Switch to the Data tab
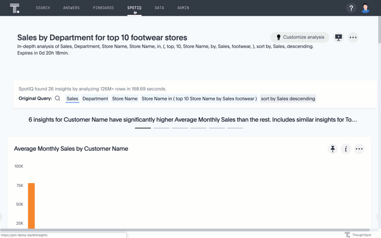 pyautogui.click(x=159, y=8)
